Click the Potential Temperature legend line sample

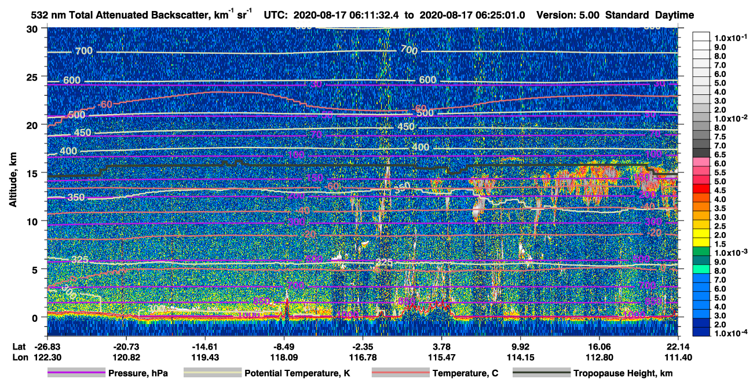coord(213,373)
